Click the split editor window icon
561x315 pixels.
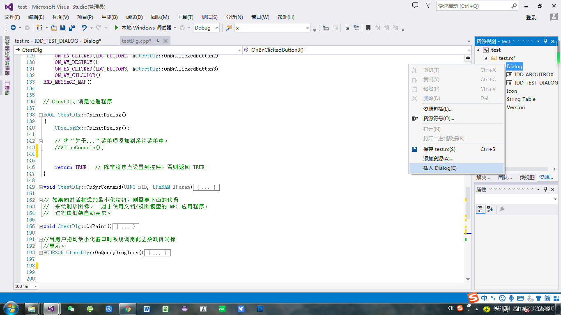coord(468,58)
